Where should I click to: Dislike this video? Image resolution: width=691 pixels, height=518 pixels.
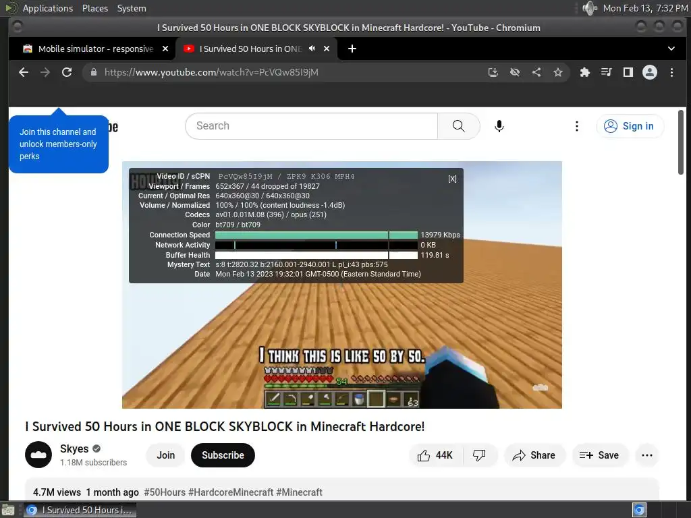479,455
